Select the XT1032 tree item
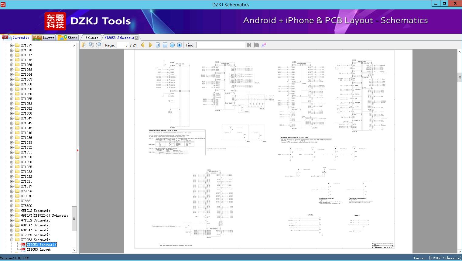 click(x=26, y=147)
